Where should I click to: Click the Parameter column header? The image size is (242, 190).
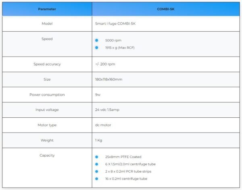[x=47, y=9]
